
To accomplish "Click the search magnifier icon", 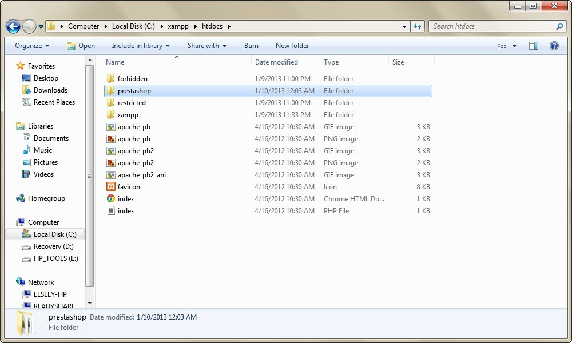I will pos(559,26).
